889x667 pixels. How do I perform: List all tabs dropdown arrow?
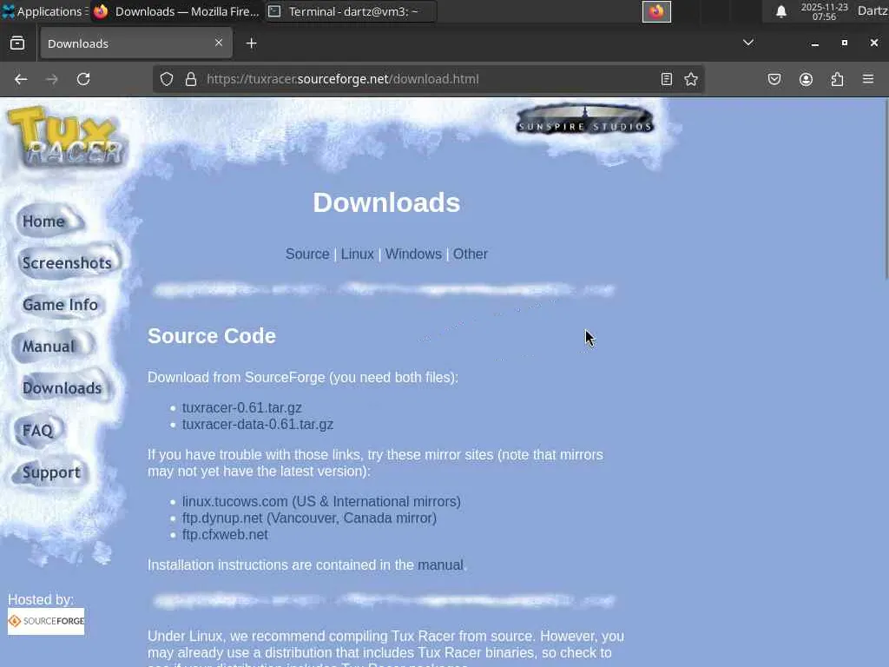pos(748,43)
